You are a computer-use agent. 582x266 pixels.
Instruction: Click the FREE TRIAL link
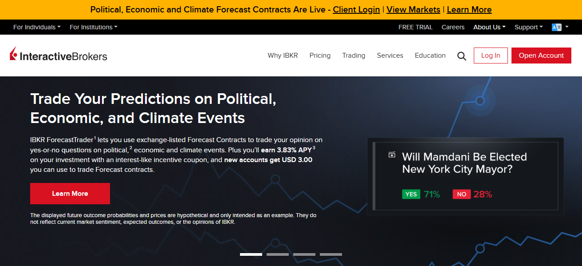click(415, 27)
